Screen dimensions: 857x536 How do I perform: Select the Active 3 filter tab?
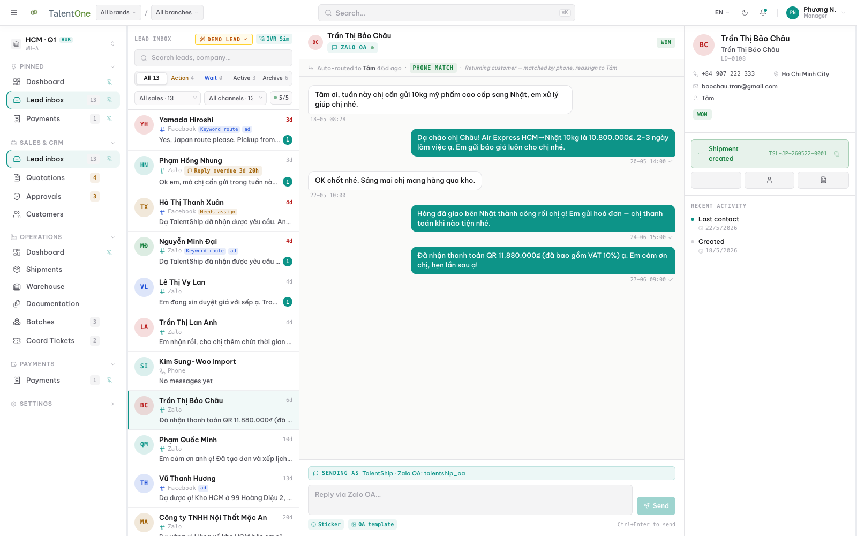click(244, 78)
